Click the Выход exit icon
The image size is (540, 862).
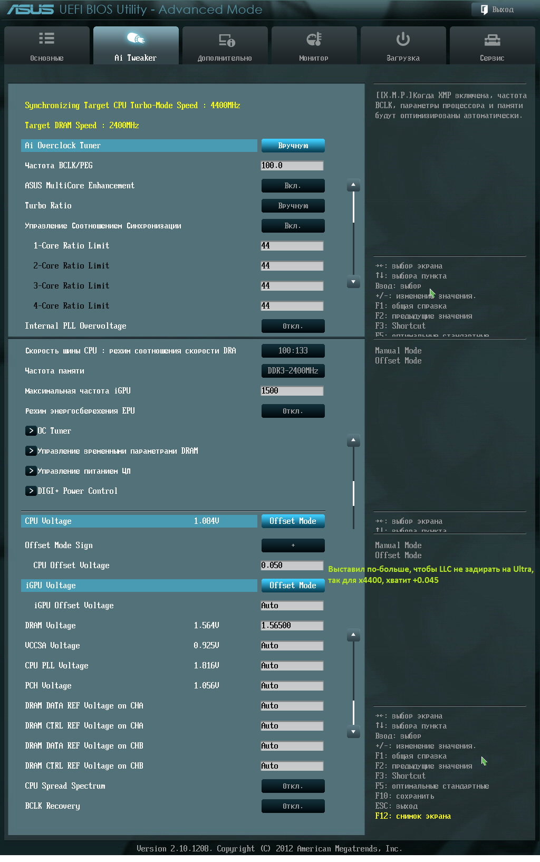pyautogui.click(x=484, y=9)
